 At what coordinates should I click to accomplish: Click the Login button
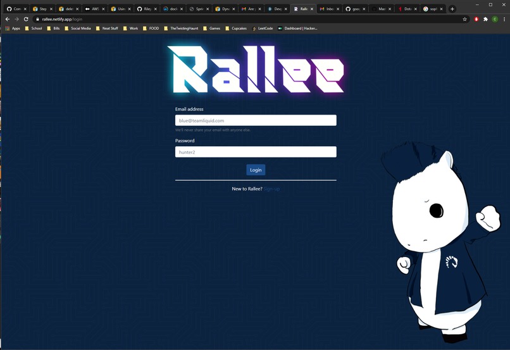(256, 170)
